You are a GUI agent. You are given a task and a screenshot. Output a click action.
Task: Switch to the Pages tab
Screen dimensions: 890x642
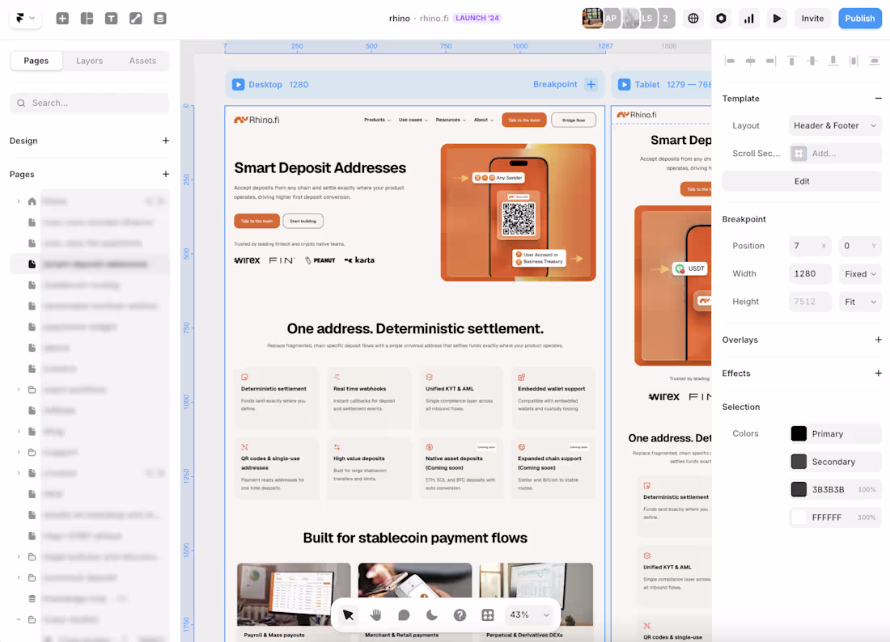[36, 61]
